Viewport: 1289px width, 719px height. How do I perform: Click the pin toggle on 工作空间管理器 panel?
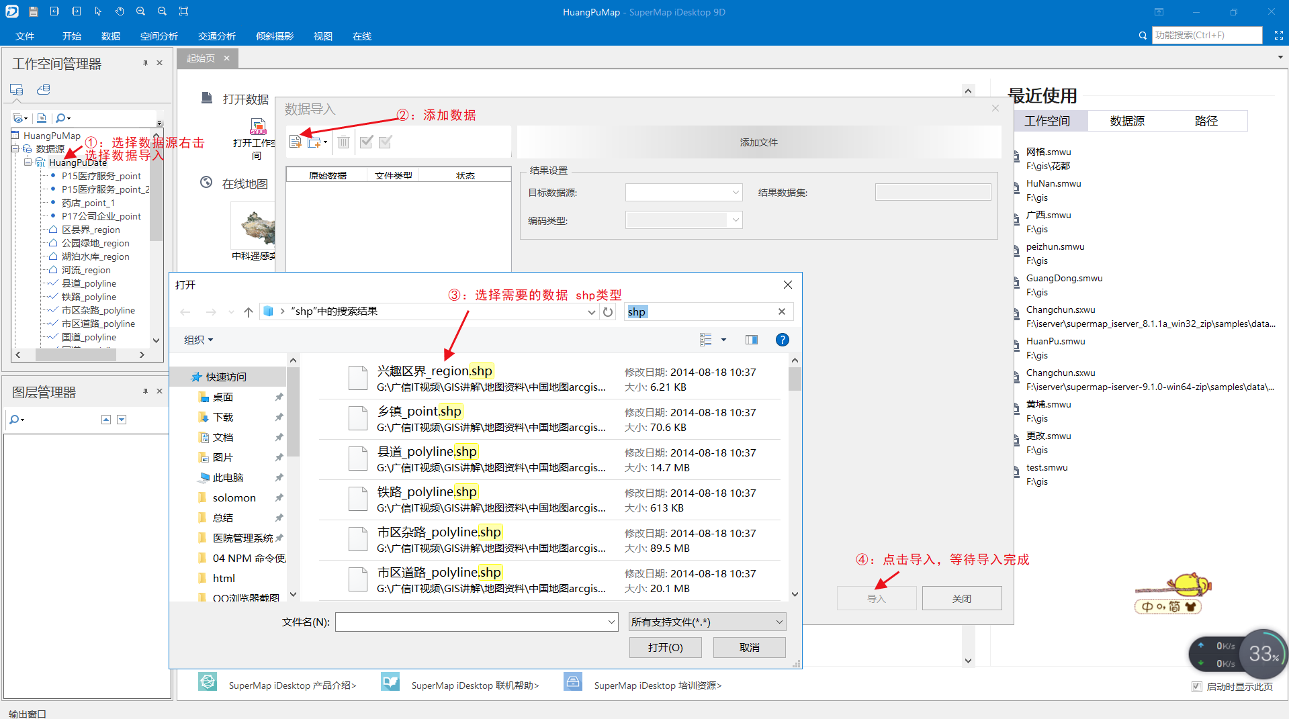tap(144, 62)
